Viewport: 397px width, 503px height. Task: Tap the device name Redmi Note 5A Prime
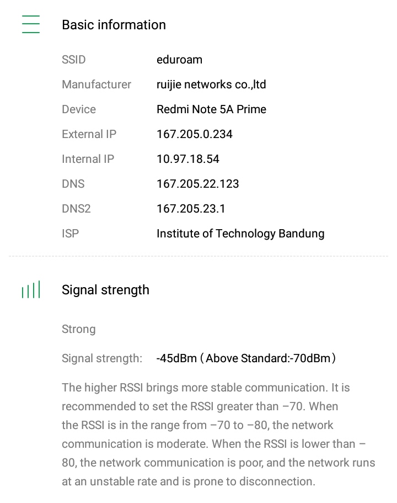[211, 109]
